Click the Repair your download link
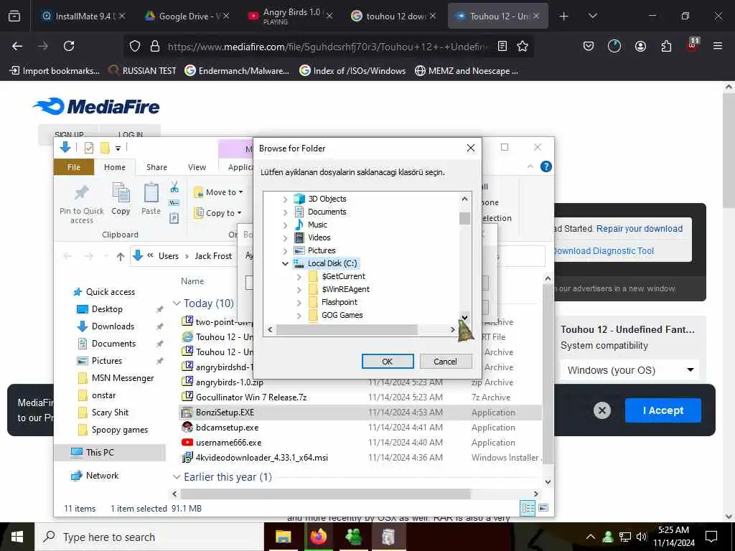This screenshot has width=735, height=551. (x=640, y=229)
